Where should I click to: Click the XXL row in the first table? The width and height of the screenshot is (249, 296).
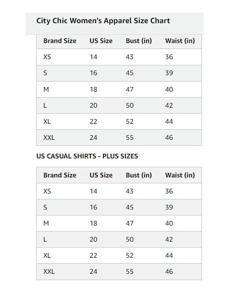pos(119,137)
